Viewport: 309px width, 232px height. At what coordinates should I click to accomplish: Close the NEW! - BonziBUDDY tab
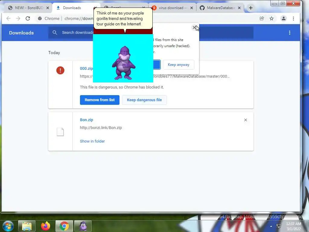click(x=47, y=8)
